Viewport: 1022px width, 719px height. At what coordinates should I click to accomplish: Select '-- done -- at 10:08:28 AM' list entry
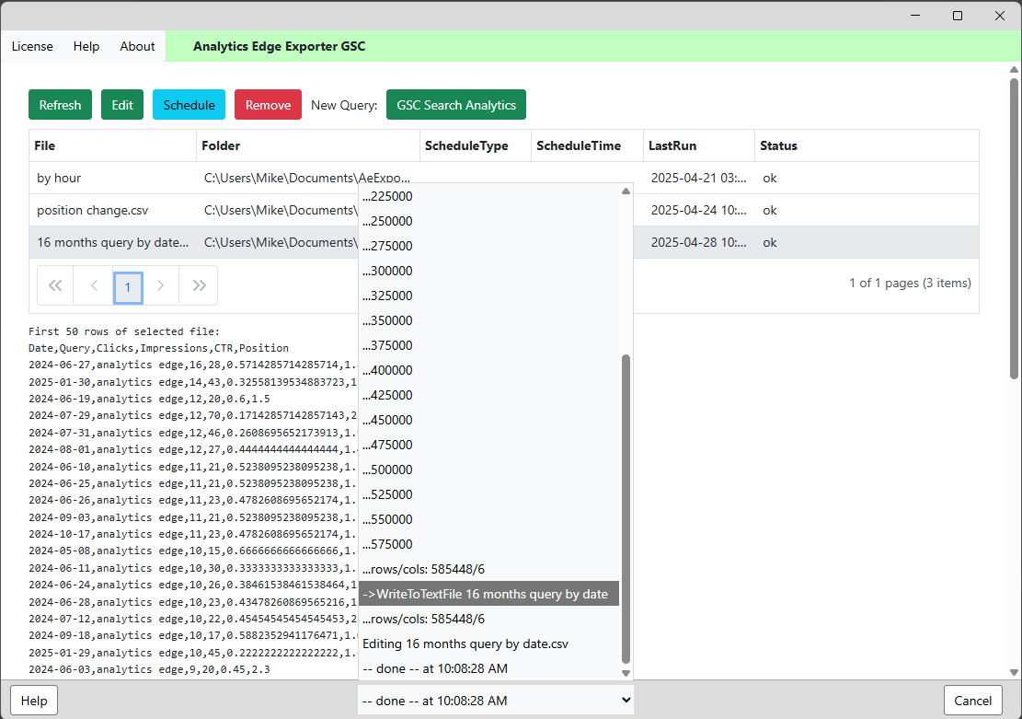488,668
